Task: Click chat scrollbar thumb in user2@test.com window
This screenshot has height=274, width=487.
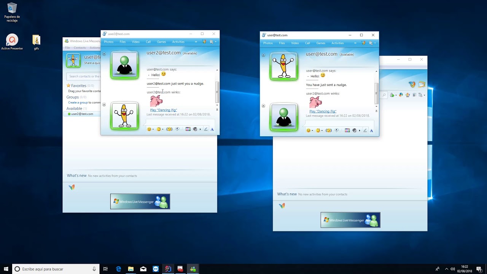Action: [217, 92]
